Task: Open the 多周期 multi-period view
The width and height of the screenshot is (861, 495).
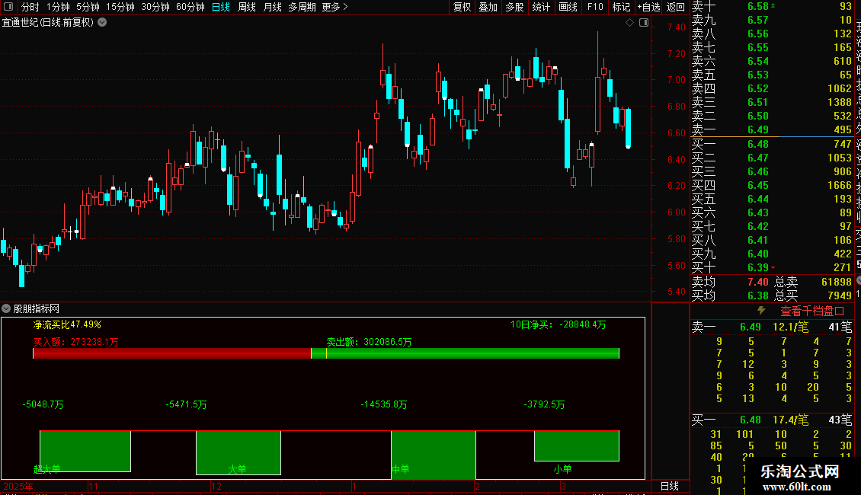Action: pyautogui.click(x=302, y=7)
